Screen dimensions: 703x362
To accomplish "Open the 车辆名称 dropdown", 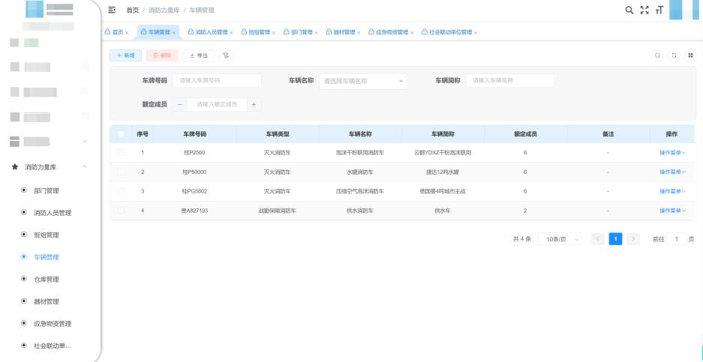I will (x=363, y=81).
